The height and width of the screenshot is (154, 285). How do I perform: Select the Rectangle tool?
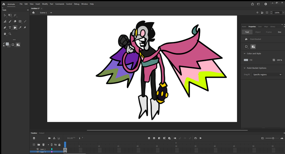[20, 21]
